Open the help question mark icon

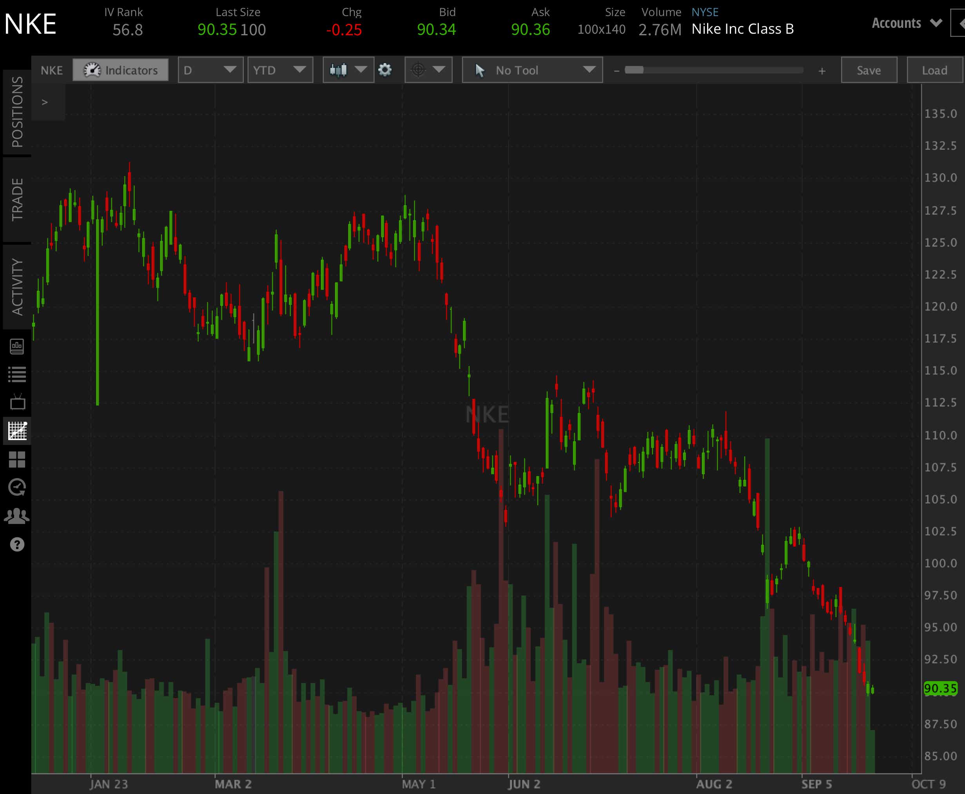click(x=17, y=544)
